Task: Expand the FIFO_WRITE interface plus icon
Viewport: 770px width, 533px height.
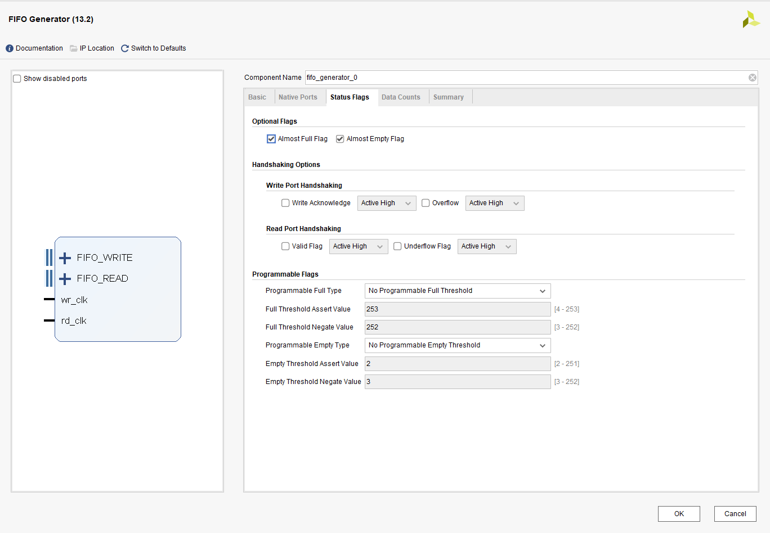Action: click(65, 258)
